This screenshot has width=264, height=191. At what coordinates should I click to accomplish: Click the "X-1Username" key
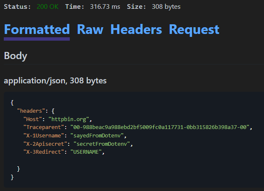click(x=44, y=135)
